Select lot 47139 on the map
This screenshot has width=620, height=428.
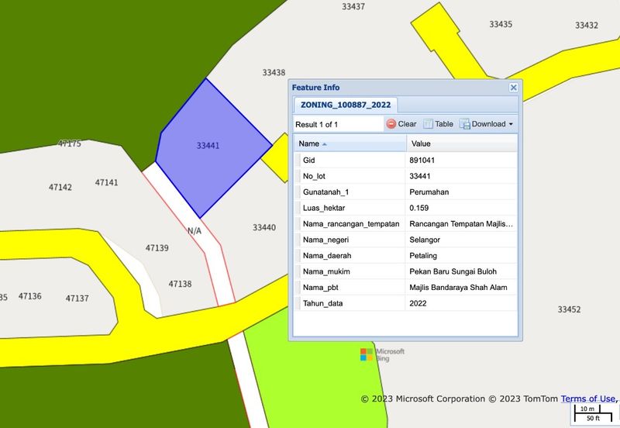pyautogui.click(x=157, y=248)
